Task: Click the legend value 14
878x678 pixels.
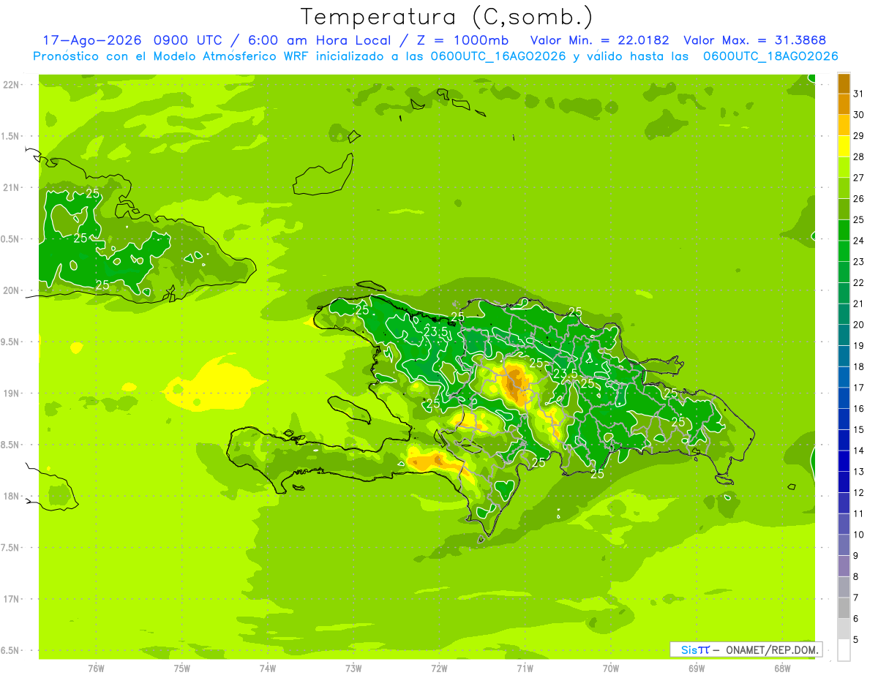Action: 859,451
